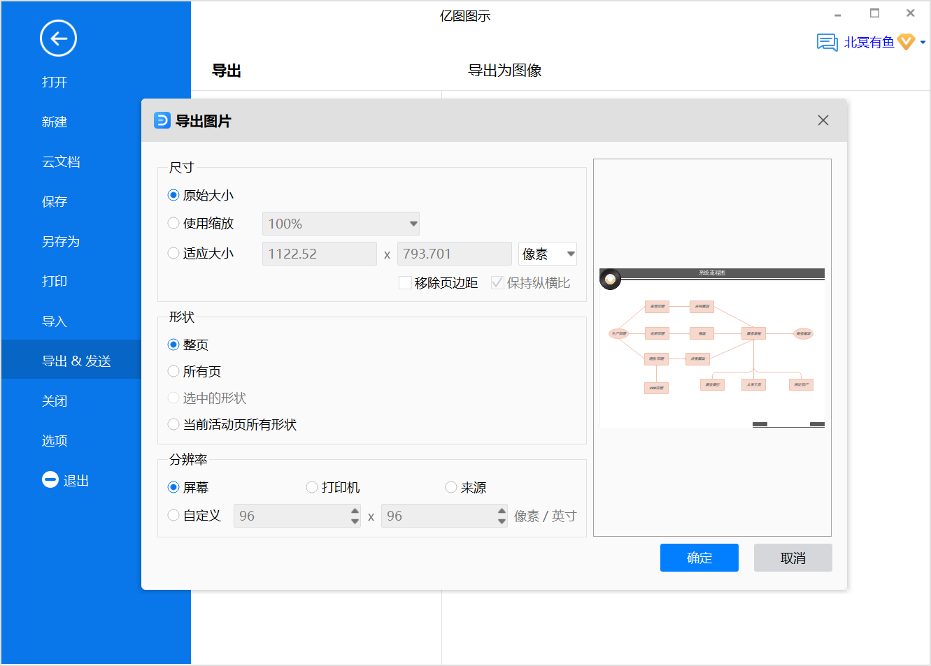
Task: Select 来源 resolution option
Action: (451, 487)
